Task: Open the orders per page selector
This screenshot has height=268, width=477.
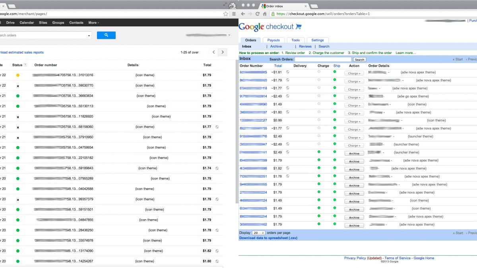Action: (x=259, y=233)
